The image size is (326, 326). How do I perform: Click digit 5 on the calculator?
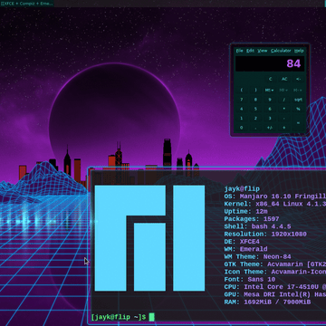pyautogui.click(x=255, y=109)
